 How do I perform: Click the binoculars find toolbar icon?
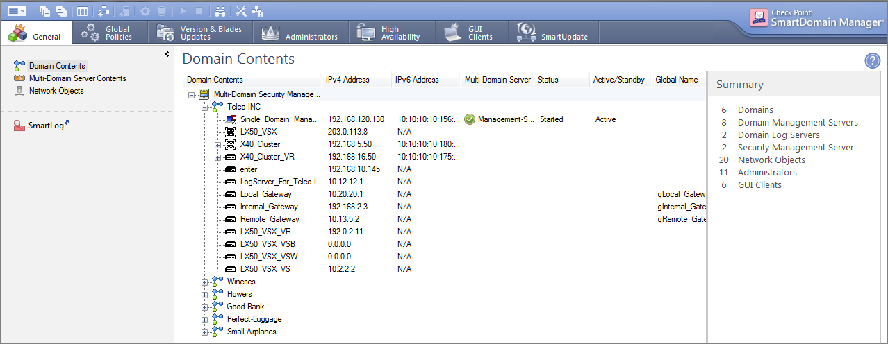tap(220, 11)
